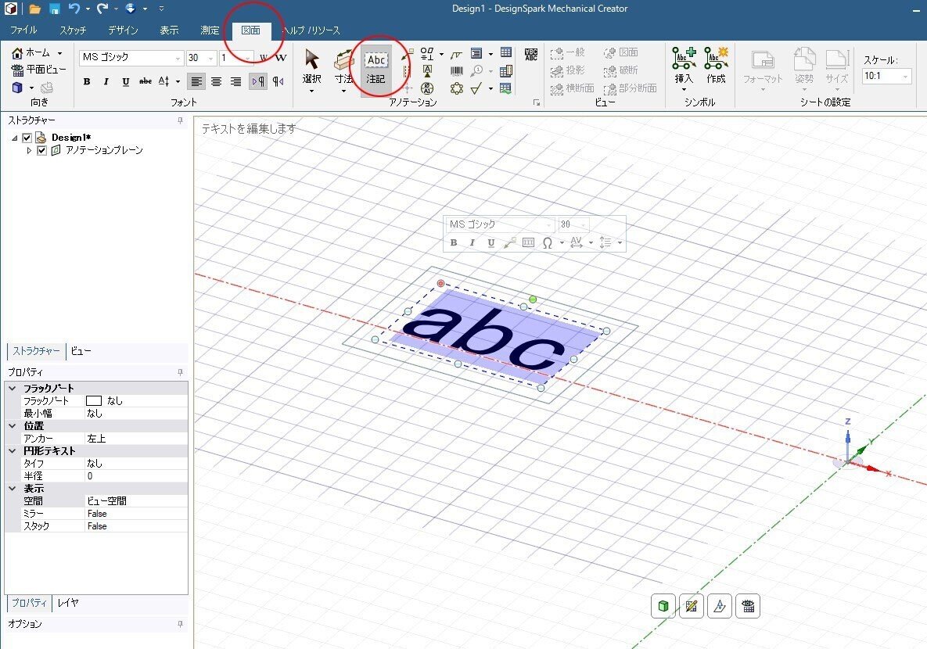Switch to the 表示 ribbon tab
This screenshot has width=927, height=649.
pyautogui.click(x=169, y=30)
